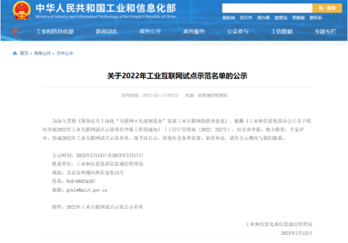348x243 pixels.
Task: Click the English ministry name subtitle
Action: 106,16
